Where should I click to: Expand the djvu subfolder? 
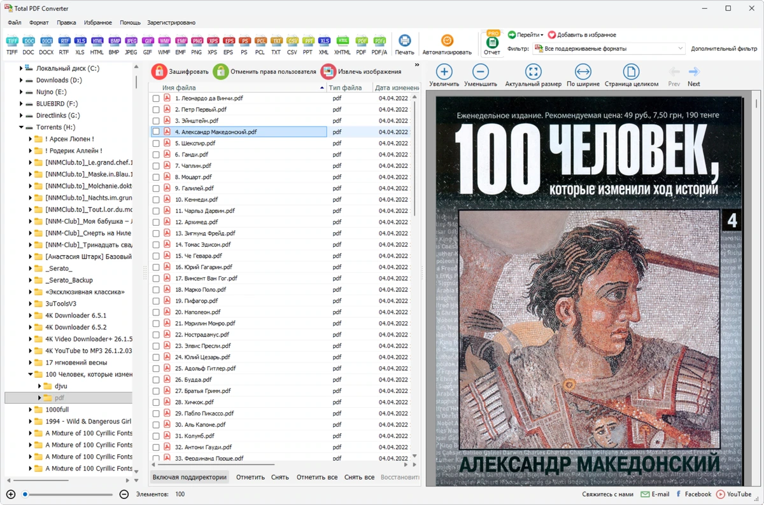(39, 386)
